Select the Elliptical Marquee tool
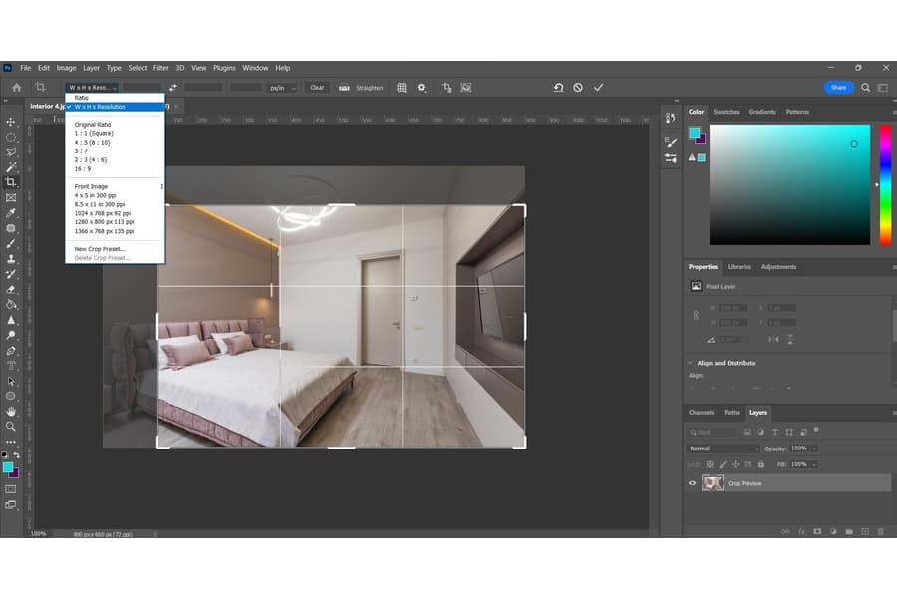 (11, 137)
